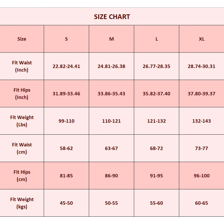The height and width of the screenshot is (224, 224).
Task: Click the Fit Hips (cm) row label
Action: click(x=22, y=176)
